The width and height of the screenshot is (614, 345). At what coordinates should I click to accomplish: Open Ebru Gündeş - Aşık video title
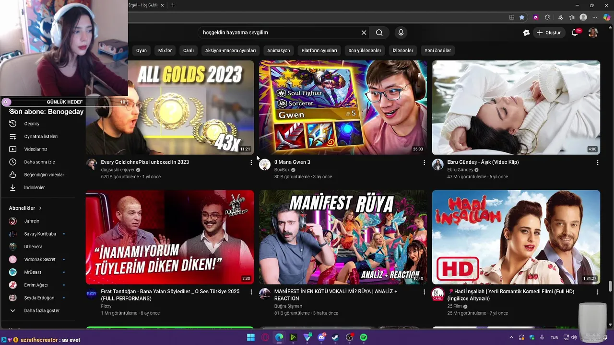coord(483,162)
